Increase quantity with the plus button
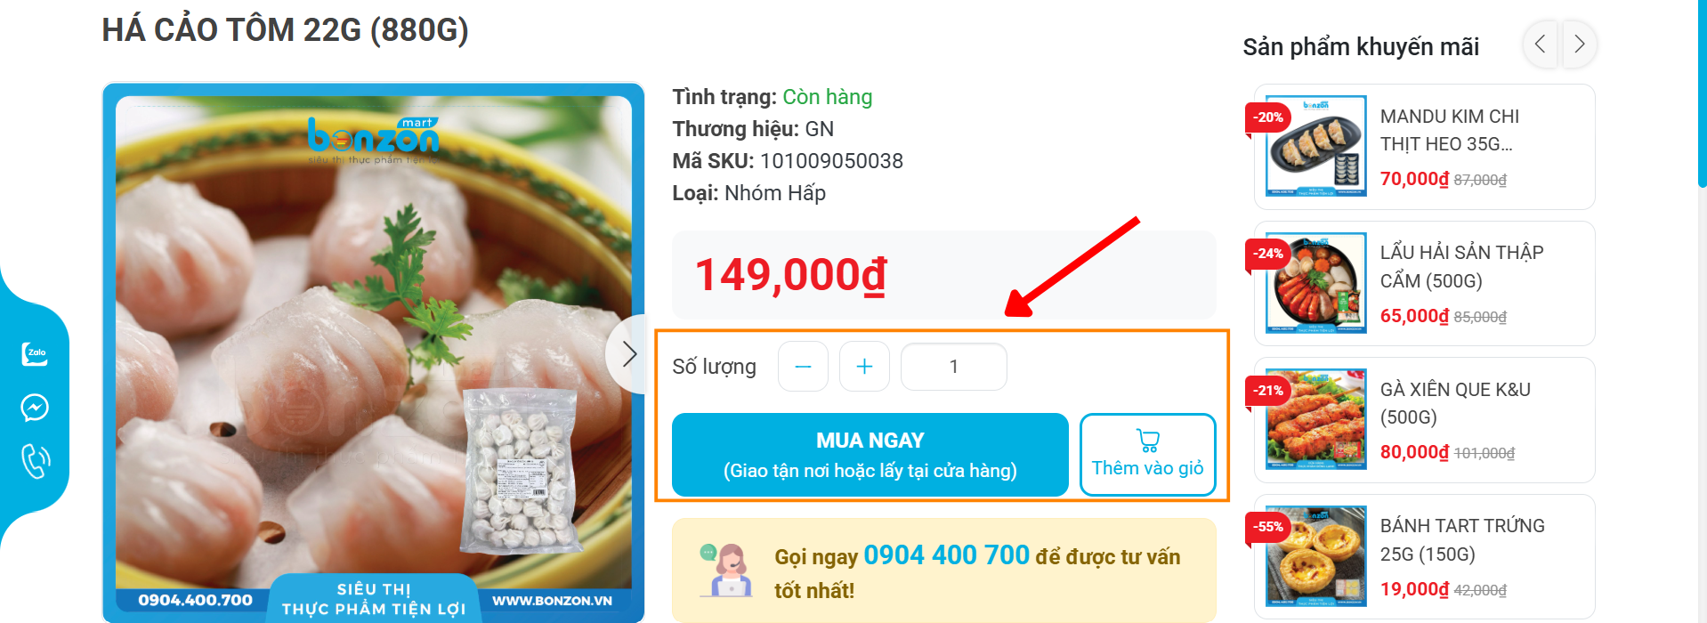Image resolution: width=1707 pixels, height=623 pixels. 864,367
